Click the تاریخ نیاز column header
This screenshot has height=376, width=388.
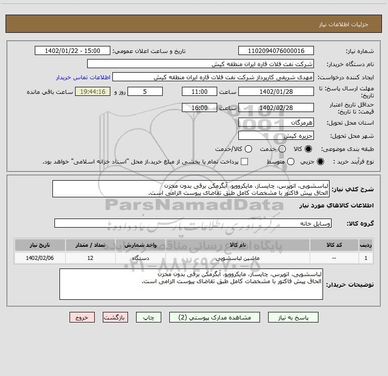(40, 245)
